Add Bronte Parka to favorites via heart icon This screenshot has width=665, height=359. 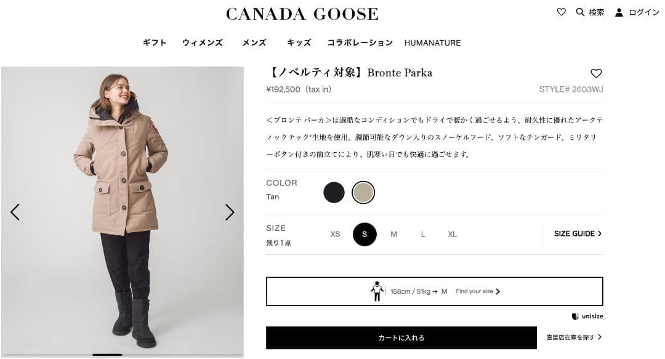(596, 73)
